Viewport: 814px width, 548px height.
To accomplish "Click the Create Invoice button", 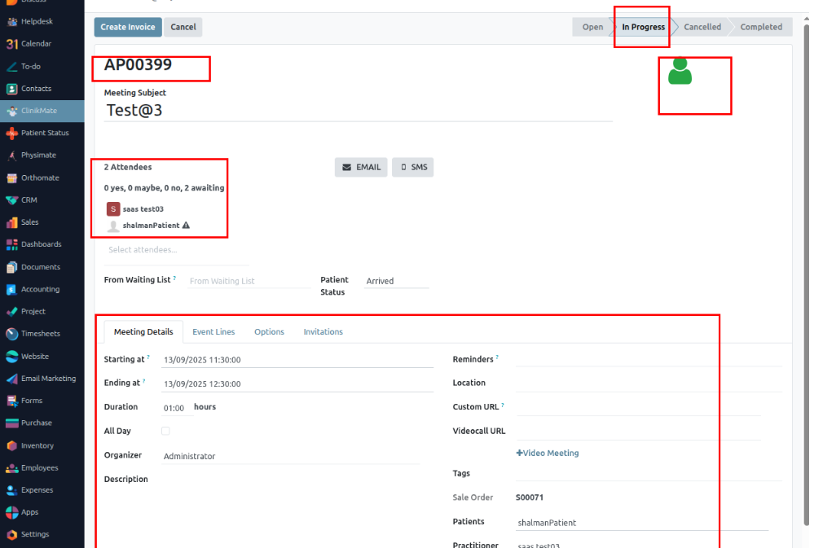I will 128,27.
